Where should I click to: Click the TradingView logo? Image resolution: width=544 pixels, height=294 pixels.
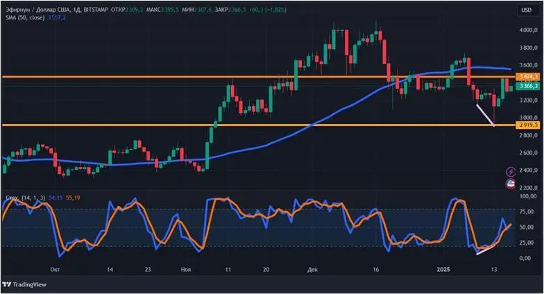(22, 284)
